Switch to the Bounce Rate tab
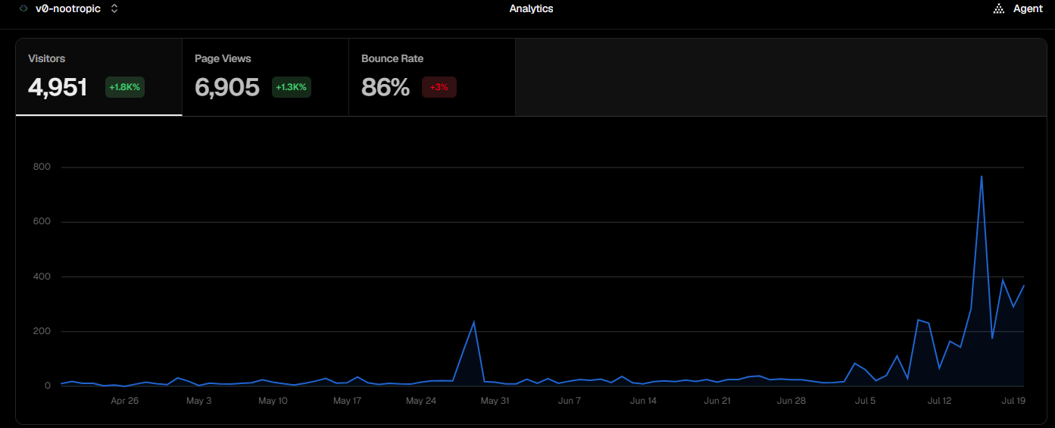Screen dimensions: 1055x428 tap(432, 77)
